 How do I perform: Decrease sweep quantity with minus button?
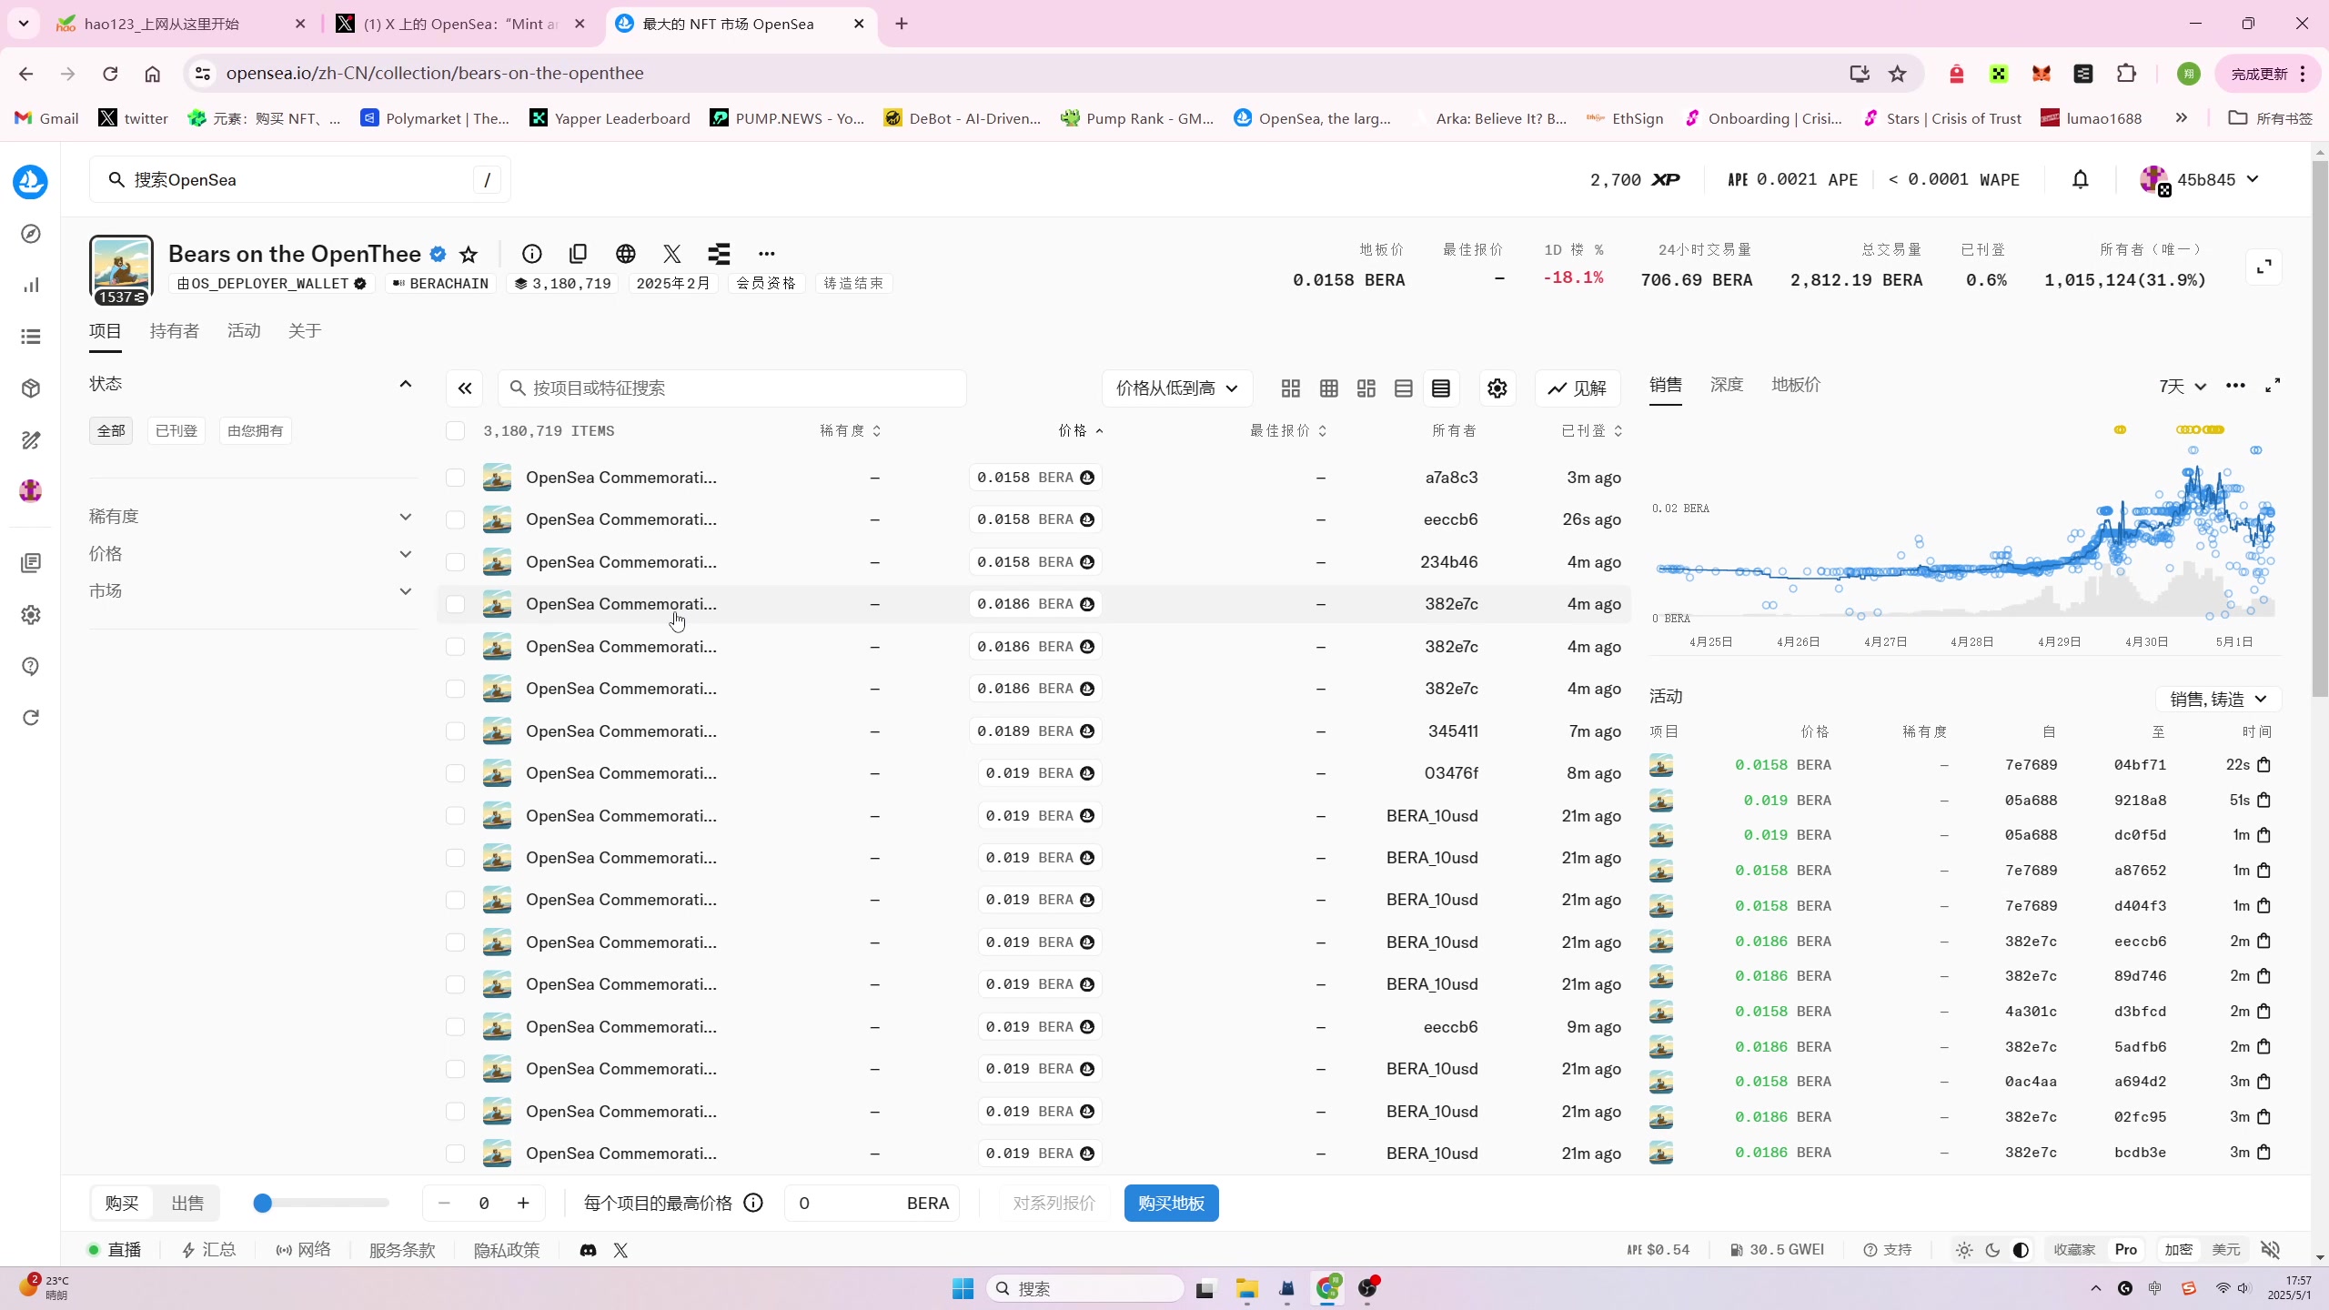444,1204
